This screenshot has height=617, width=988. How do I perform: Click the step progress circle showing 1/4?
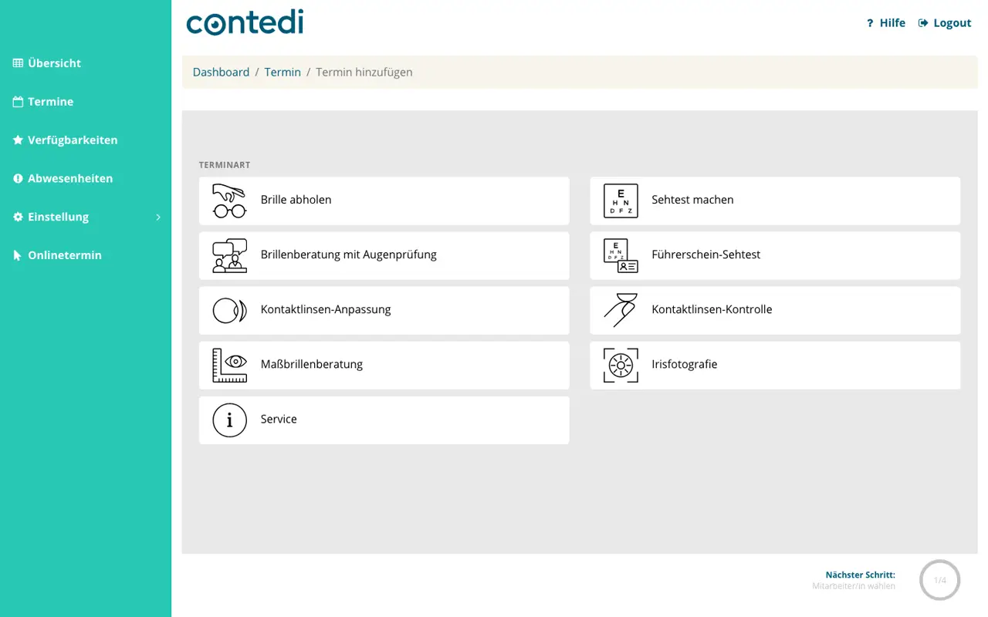coord(939,580)
